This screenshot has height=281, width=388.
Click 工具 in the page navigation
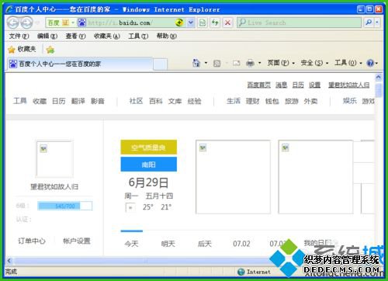[20, 101]
